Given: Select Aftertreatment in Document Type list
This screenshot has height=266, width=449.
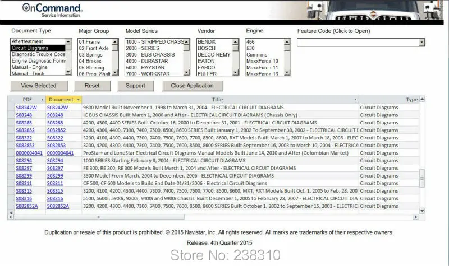Looking at the screenshot, I should 38,41.
